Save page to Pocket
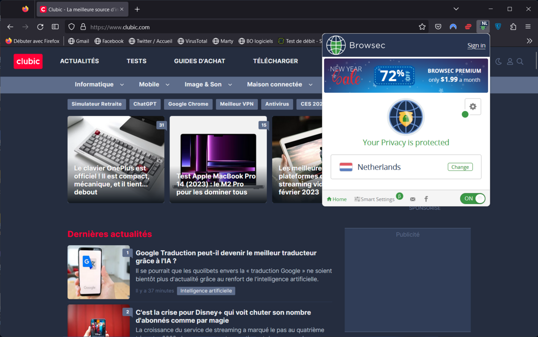 (438, 27)
